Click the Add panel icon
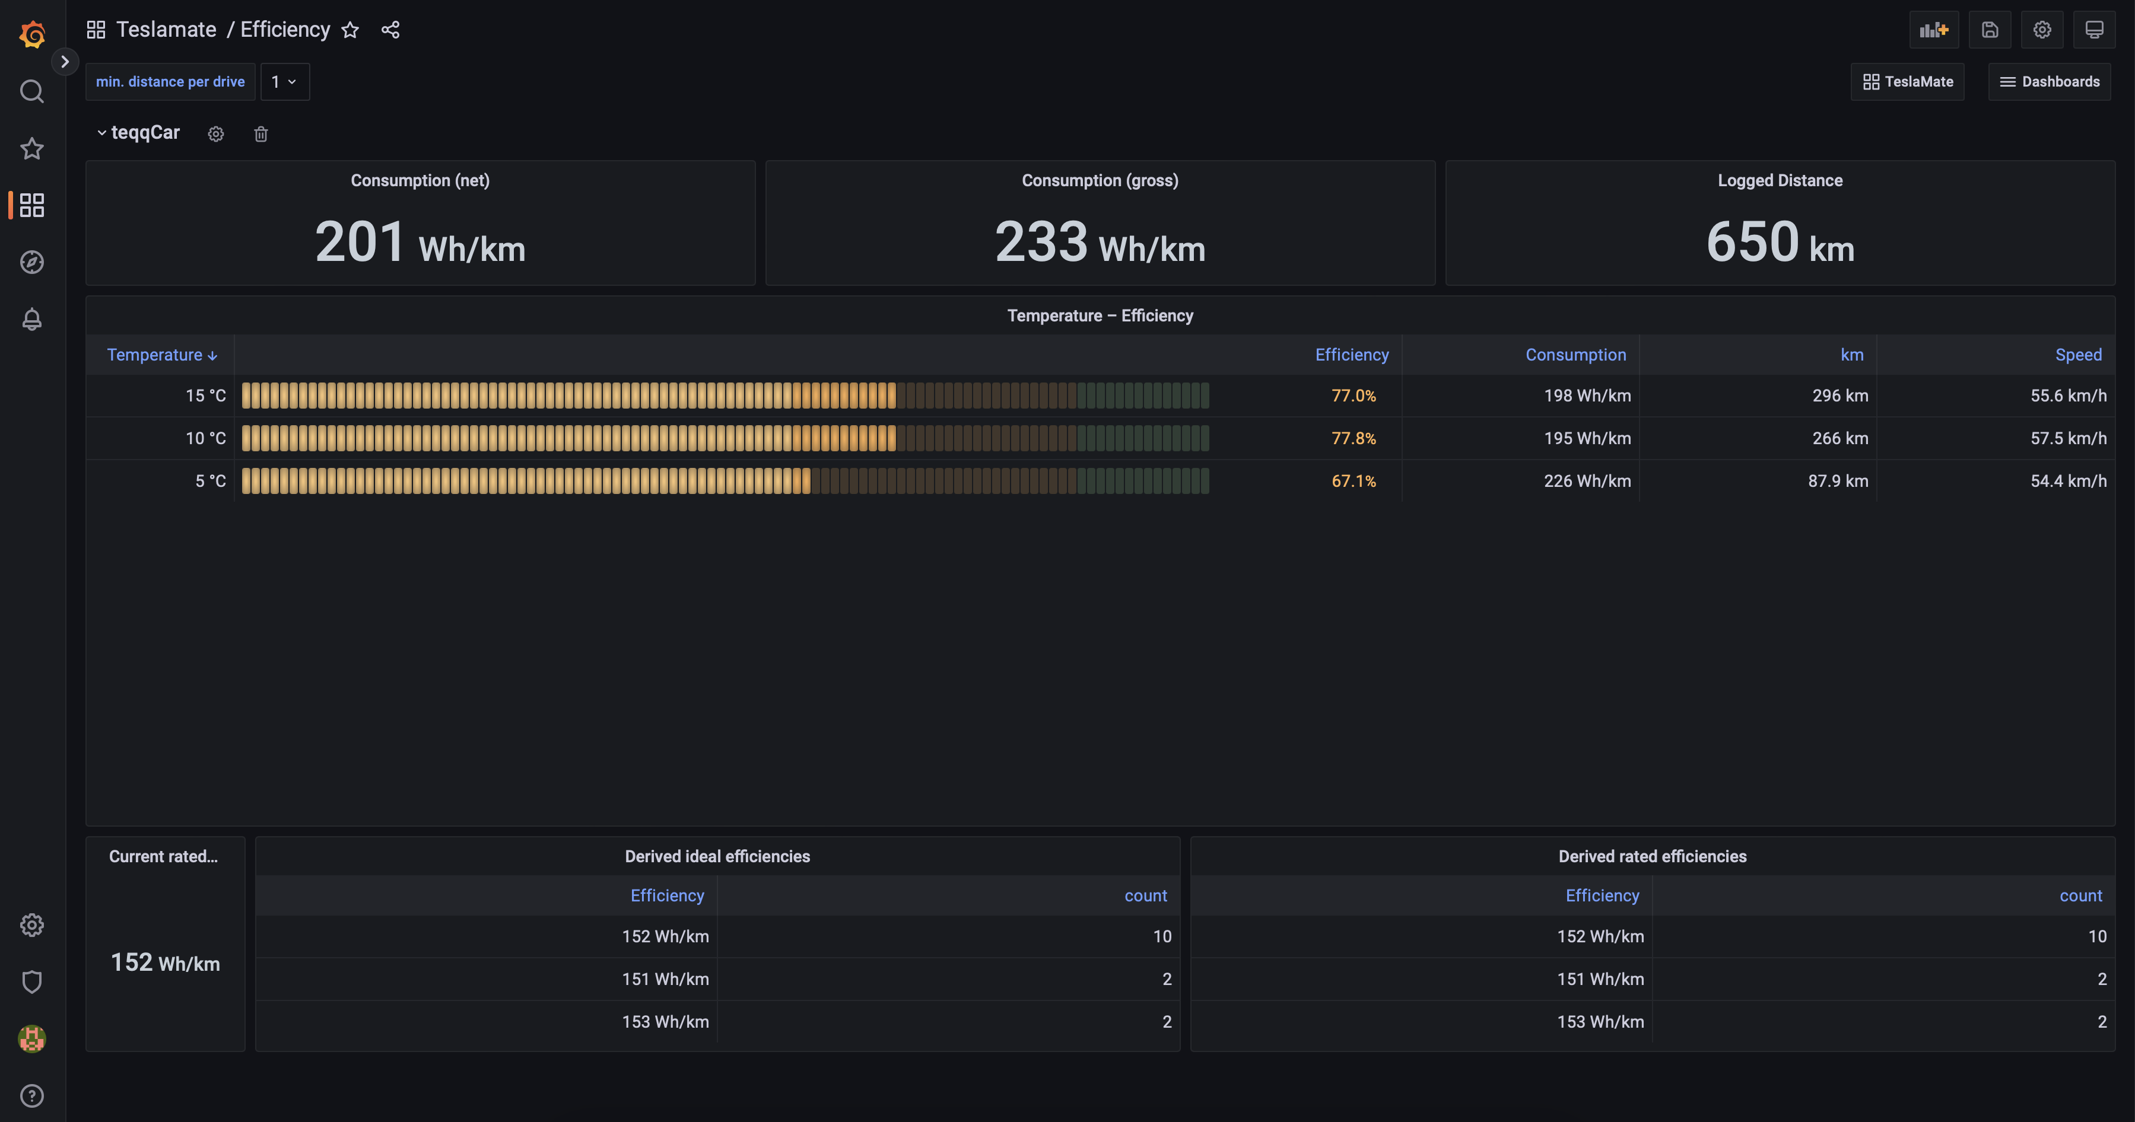 (x=1934, y=31)
